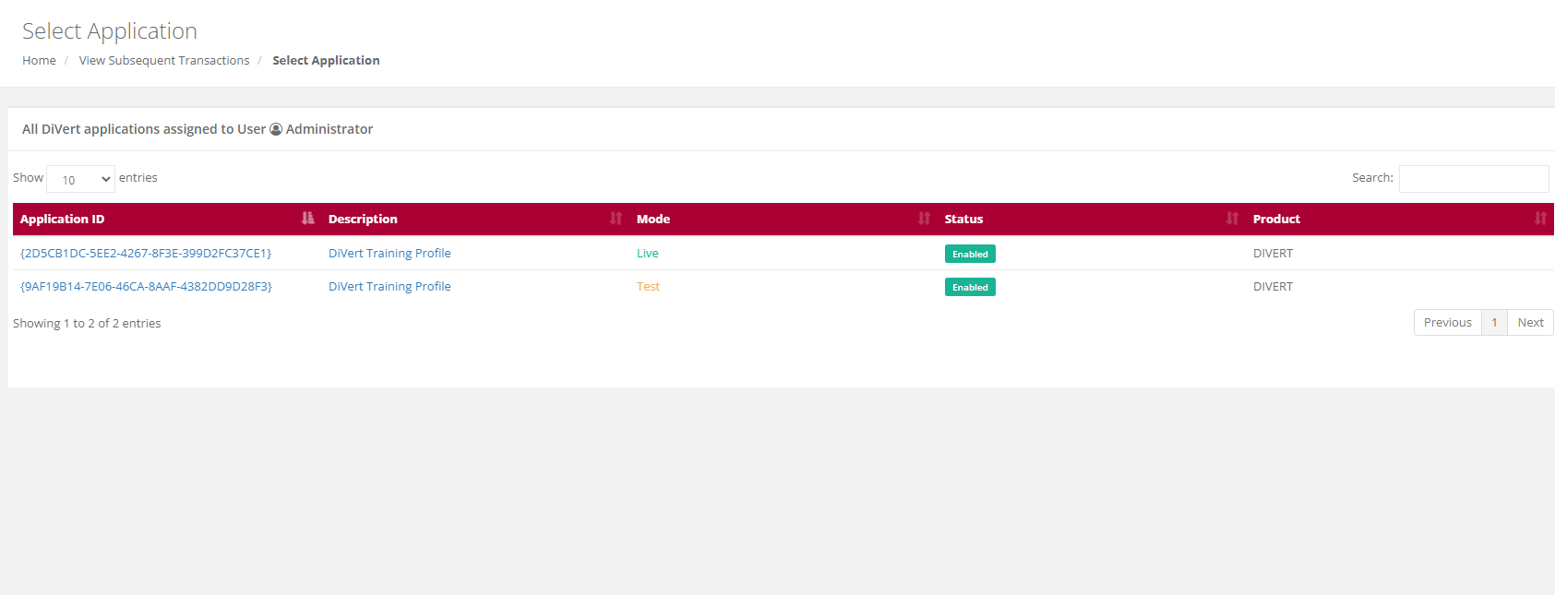
Task: Open application ID starting with 2D5CB1DC
Action: click(x=146, y=254)
